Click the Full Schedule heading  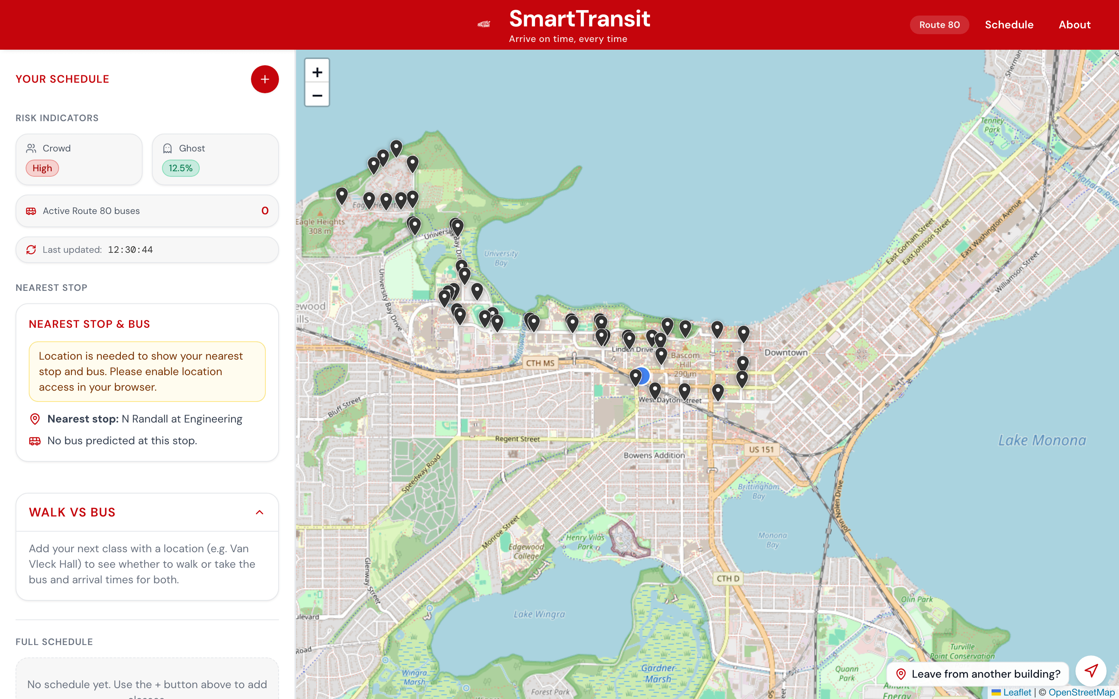pos(54,642)
